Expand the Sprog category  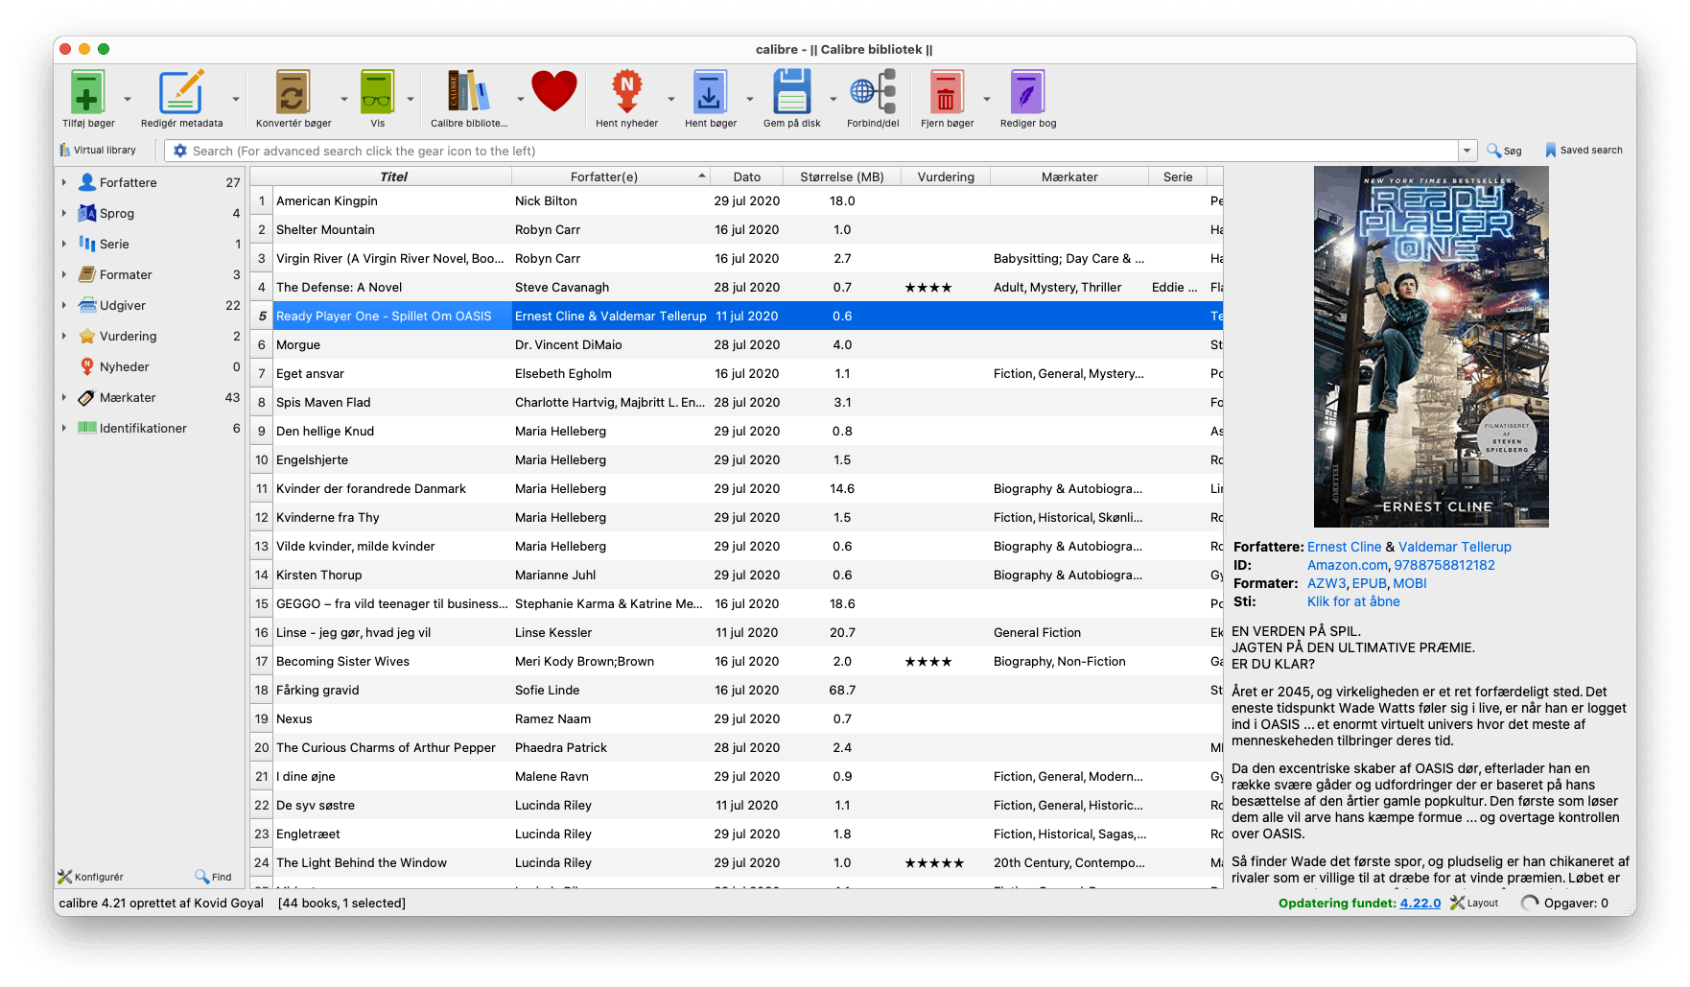coord(64,213)
